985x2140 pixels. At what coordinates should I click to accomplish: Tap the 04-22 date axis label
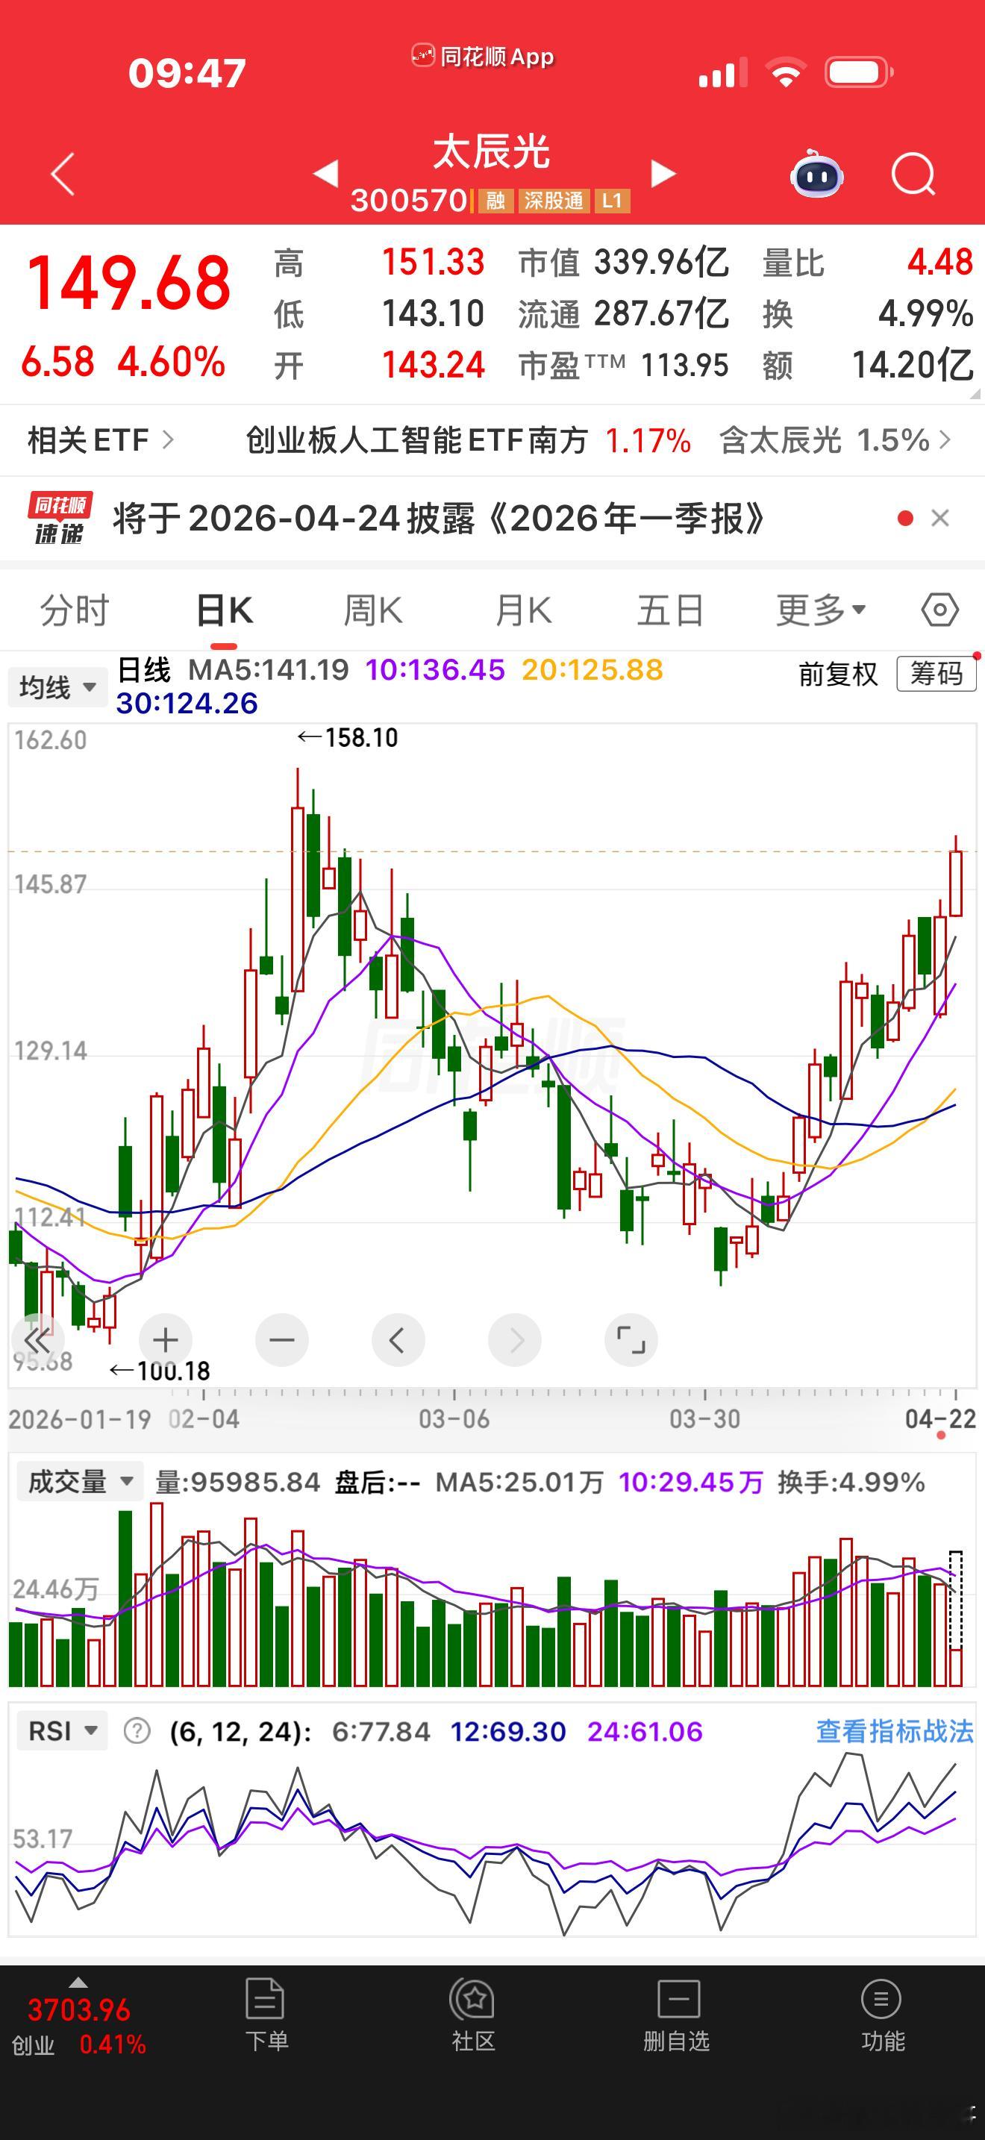[x=940, y=1418]
